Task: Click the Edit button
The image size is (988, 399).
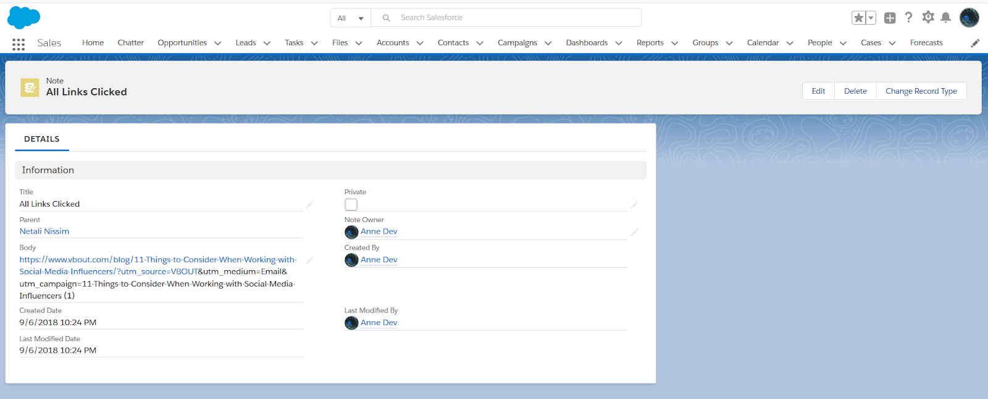Action: pos(818,91)
